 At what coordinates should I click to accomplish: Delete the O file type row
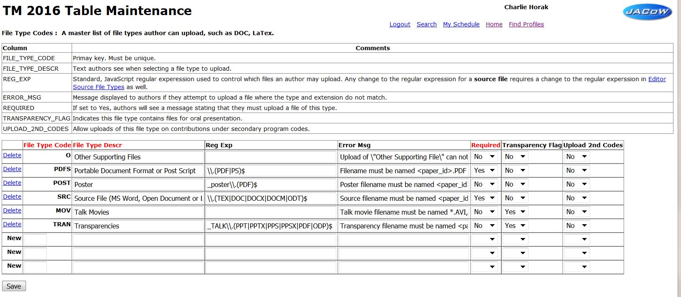(x=12, y=155)
